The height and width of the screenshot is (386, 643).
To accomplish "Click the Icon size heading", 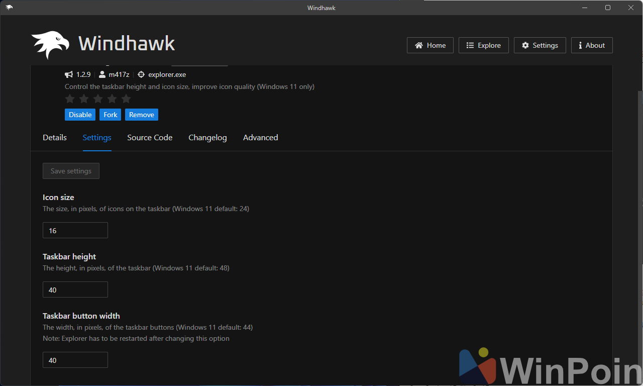I will pos(58,198).
